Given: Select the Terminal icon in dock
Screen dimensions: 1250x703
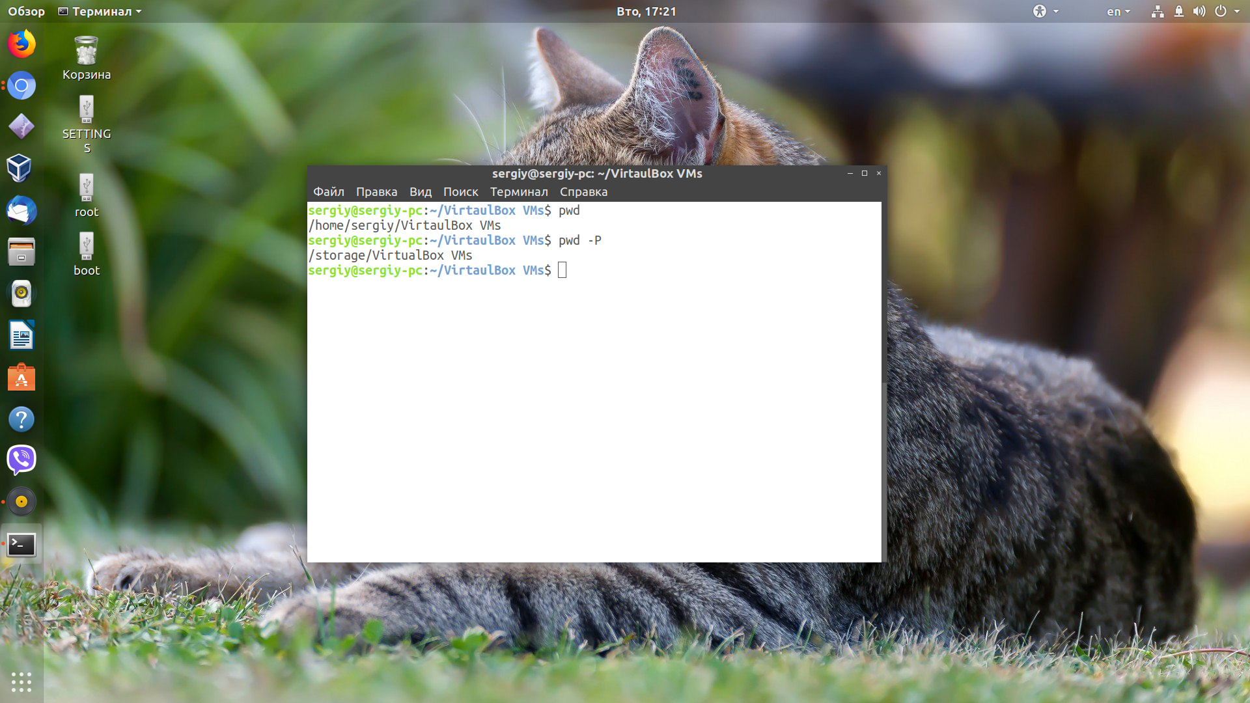Looking at the screenshot, I should tap(21, 544).
